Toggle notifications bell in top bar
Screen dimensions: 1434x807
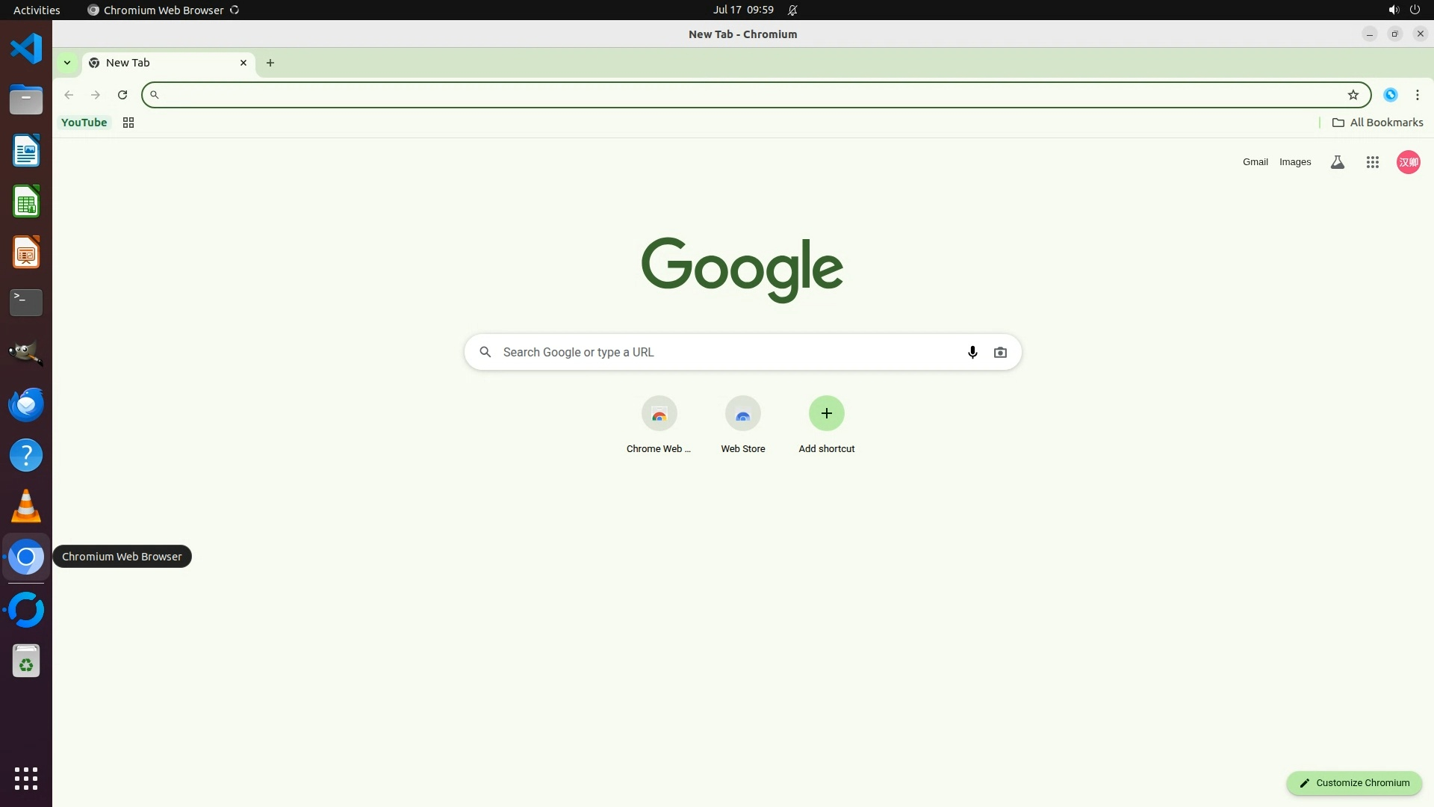pyautogui.click(x=792, y=10)
